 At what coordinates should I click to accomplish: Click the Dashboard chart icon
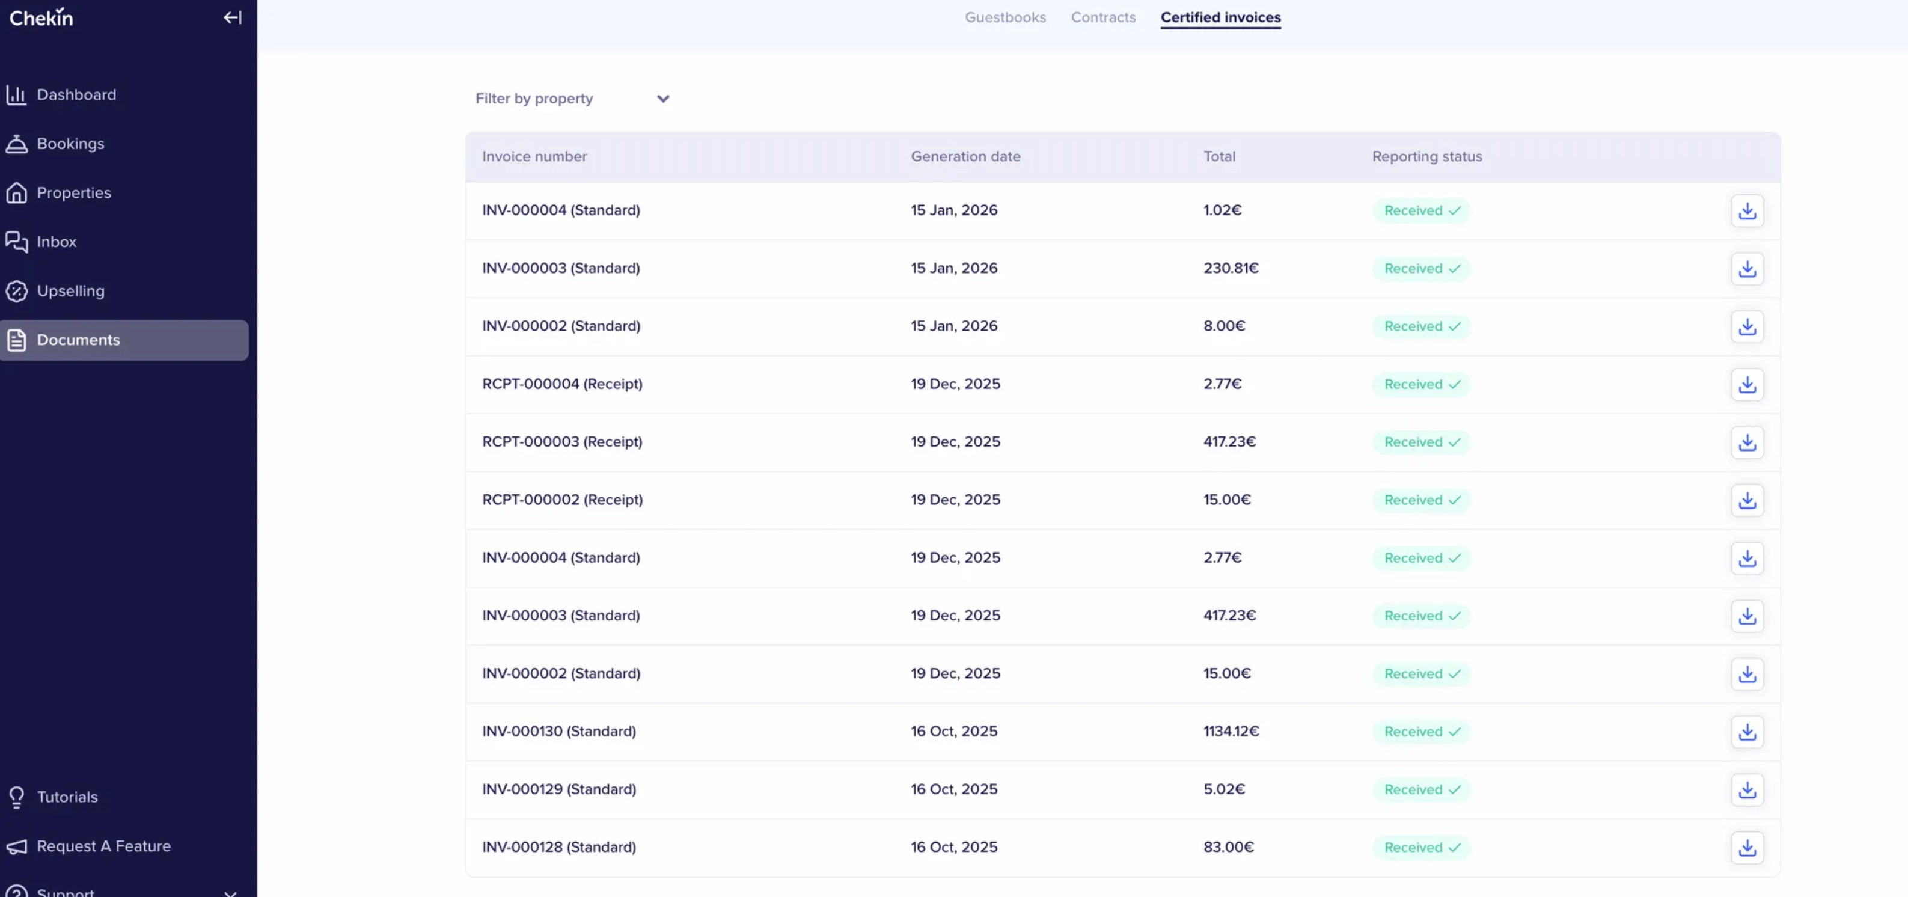16,95
